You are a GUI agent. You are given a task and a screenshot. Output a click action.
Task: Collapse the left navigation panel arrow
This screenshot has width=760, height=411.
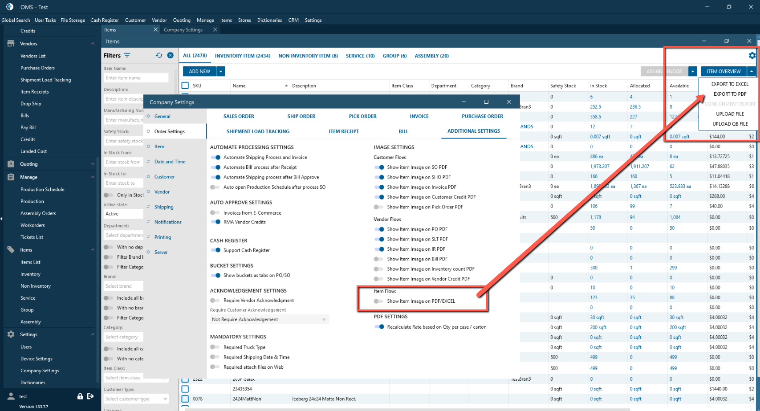coord(1,218)
